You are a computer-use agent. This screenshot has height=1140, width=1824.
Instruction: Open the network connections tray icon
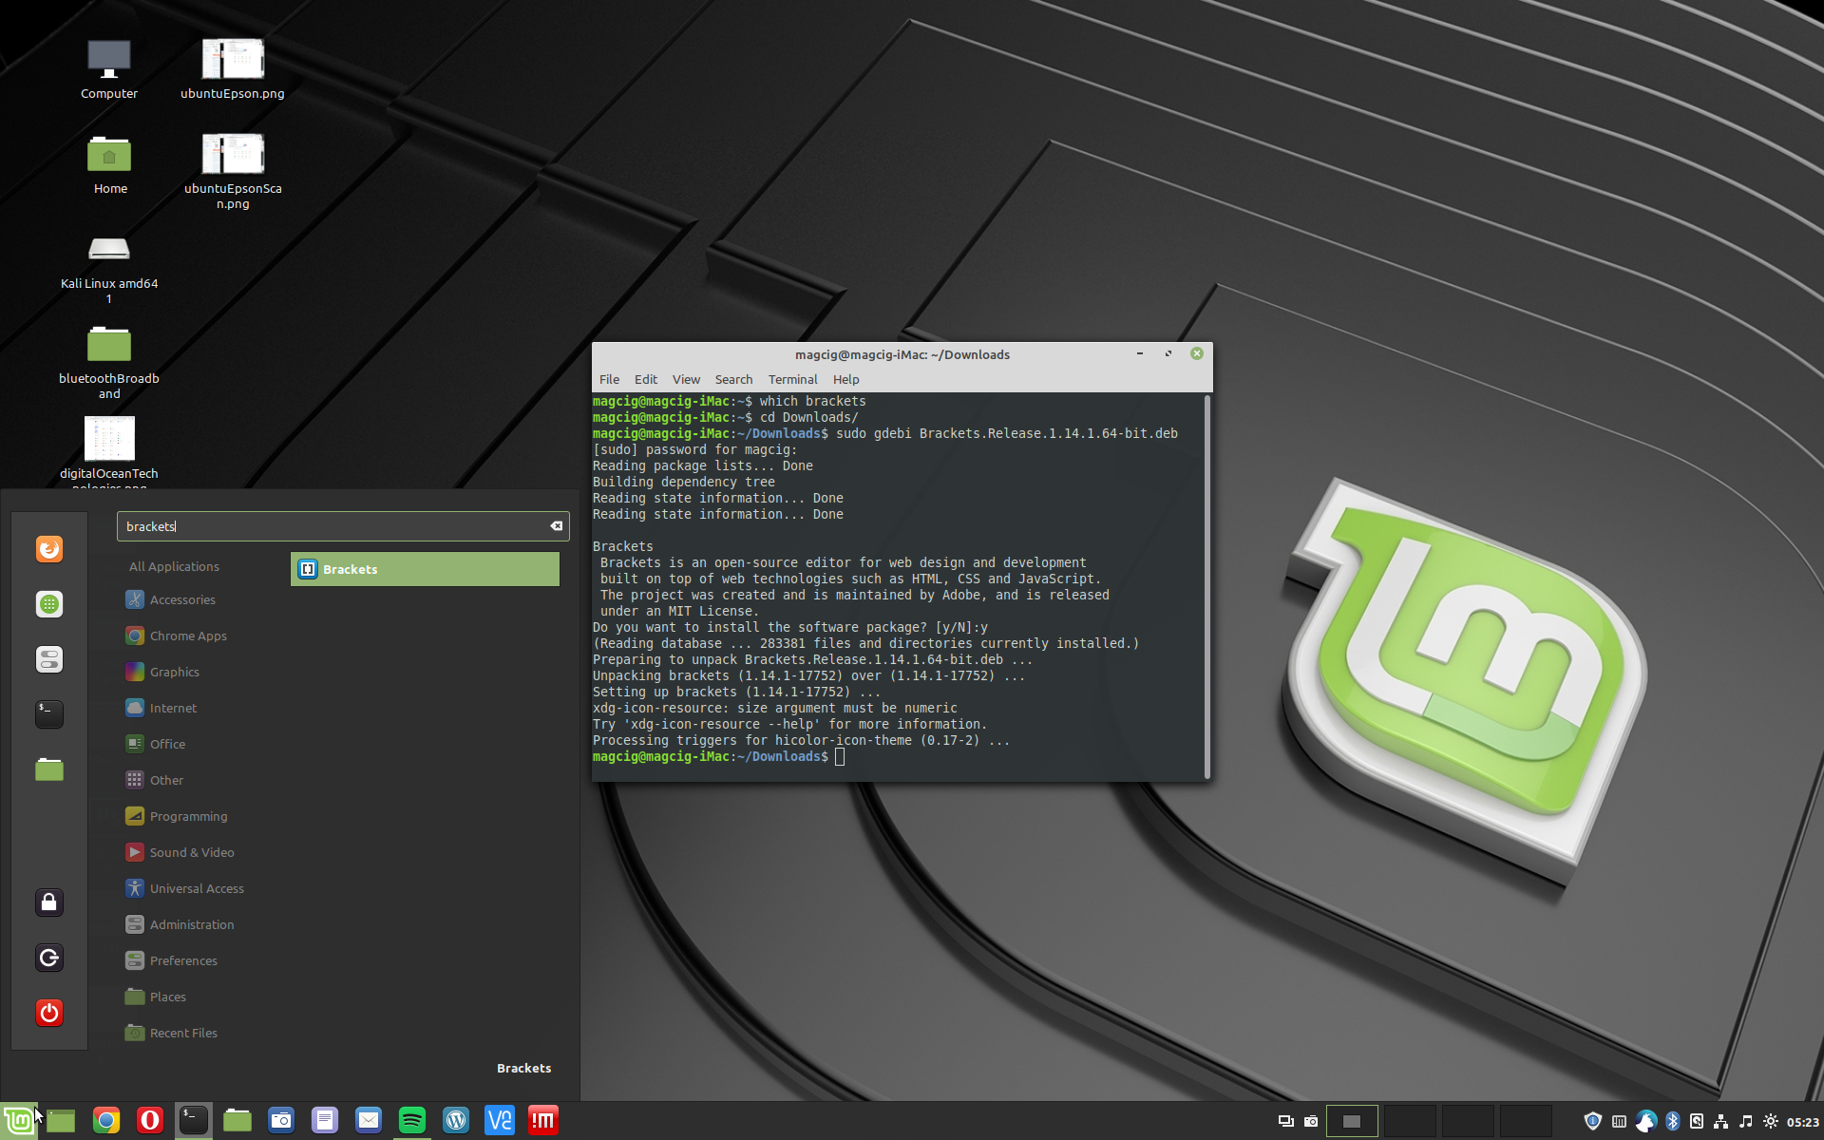[1720, 1121]
